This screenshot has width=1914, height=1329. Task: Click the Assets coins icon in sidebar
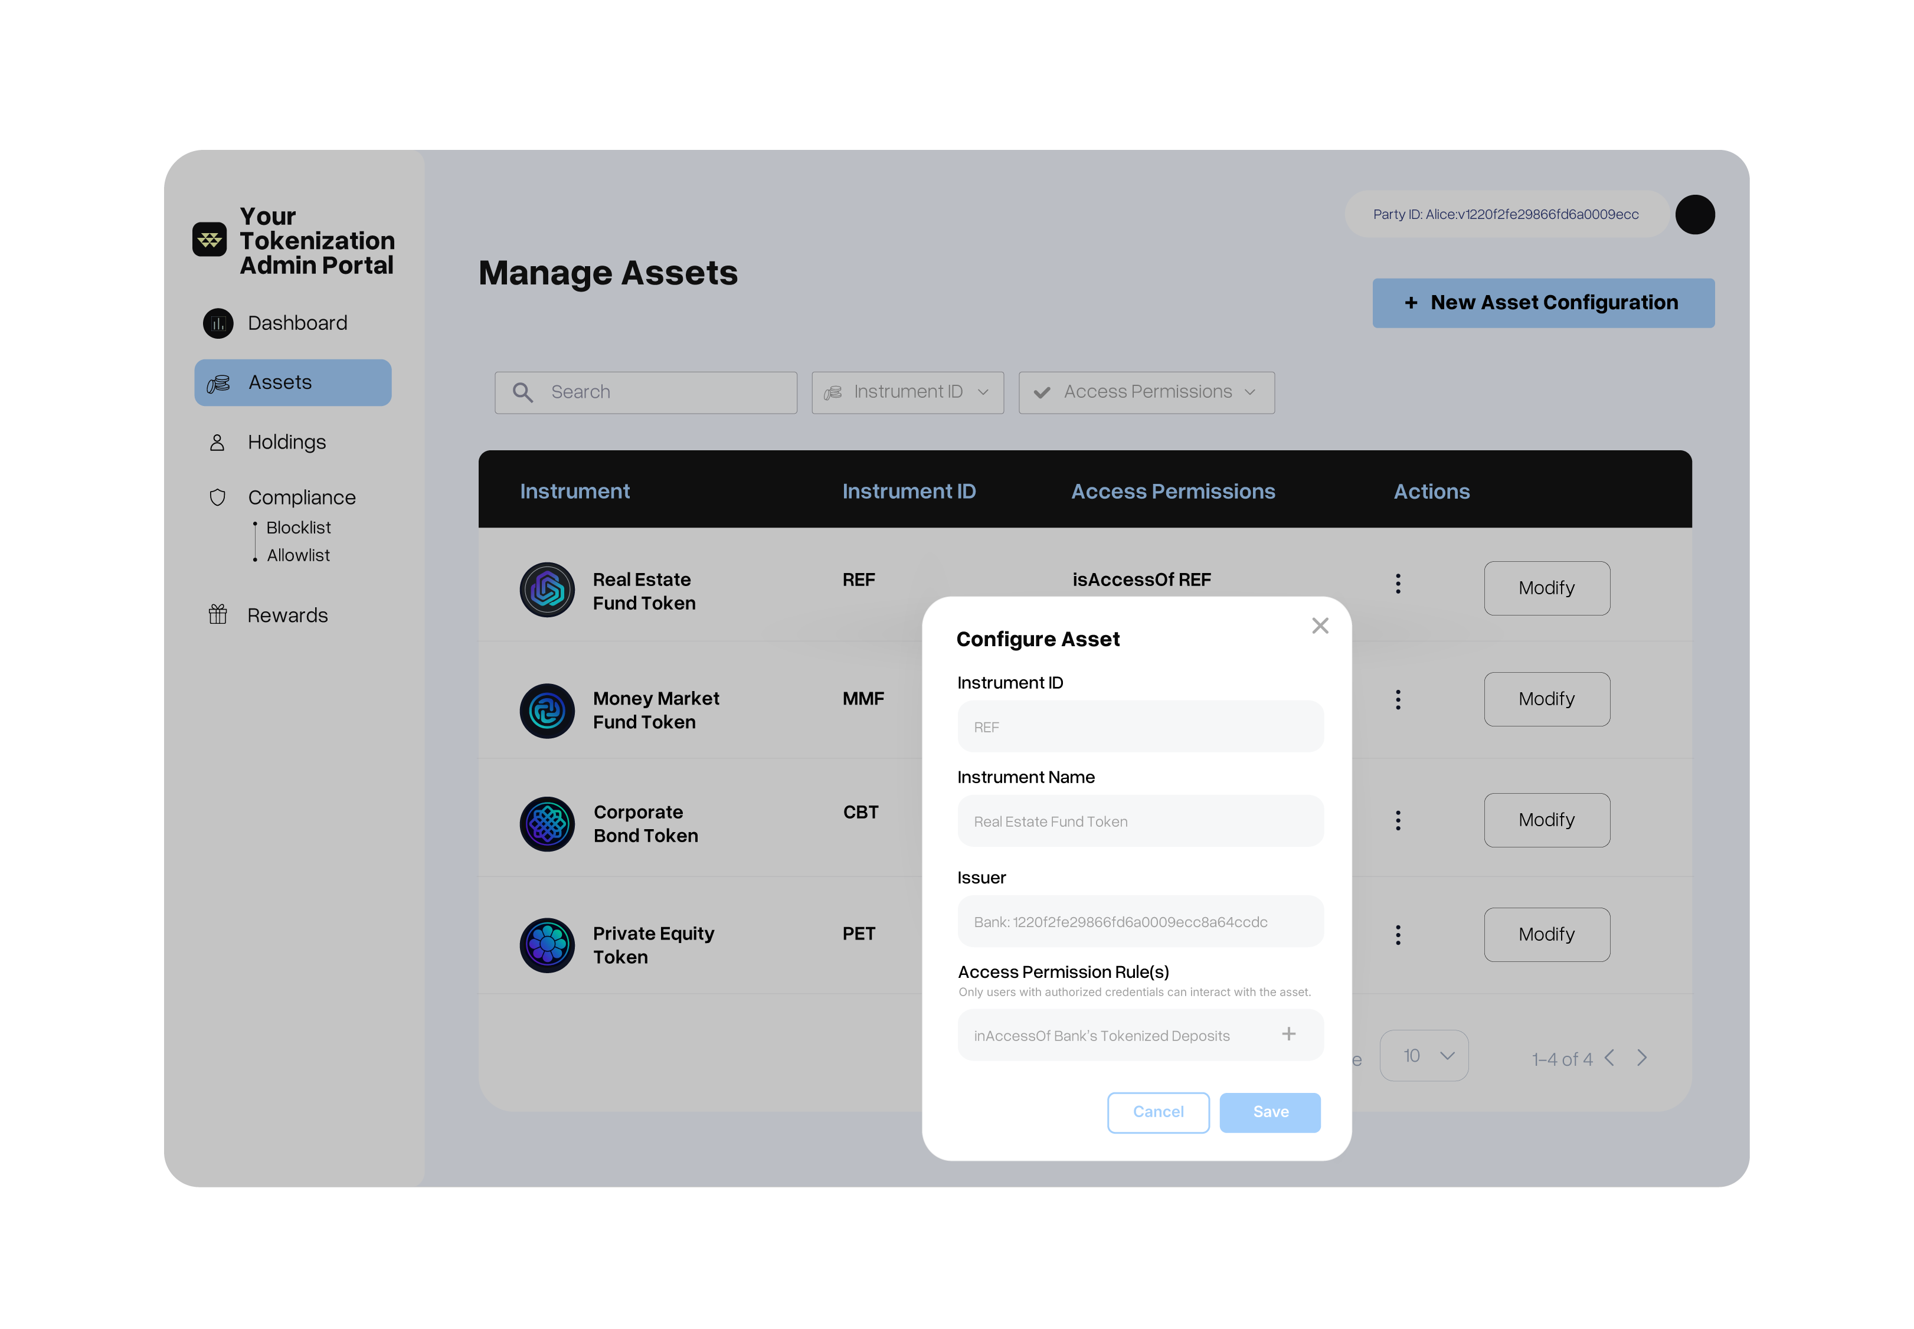pyautogui.click(x=218, y=383)
